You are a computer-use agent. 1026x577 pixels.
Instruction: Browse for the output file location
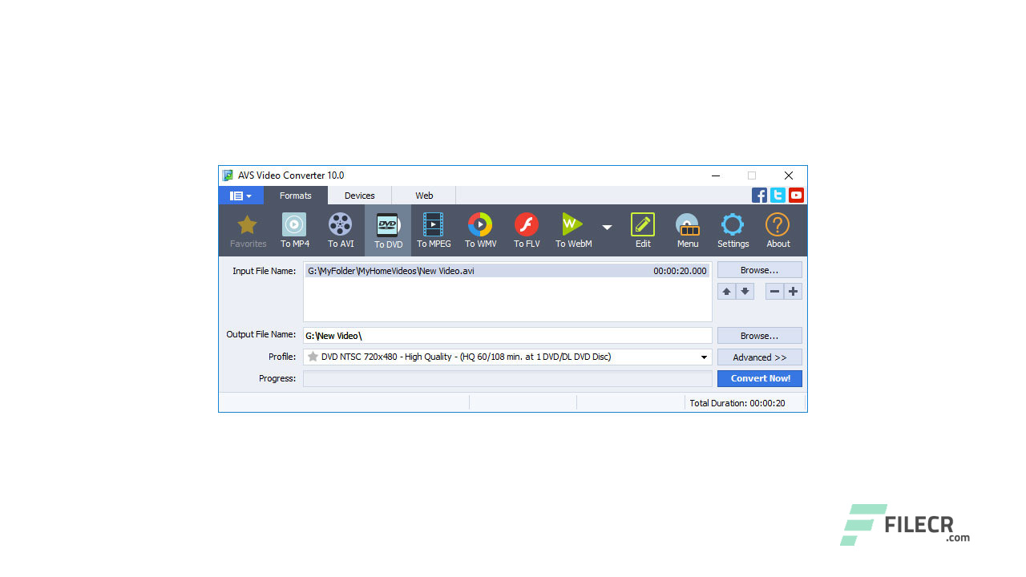coord(760,336)
